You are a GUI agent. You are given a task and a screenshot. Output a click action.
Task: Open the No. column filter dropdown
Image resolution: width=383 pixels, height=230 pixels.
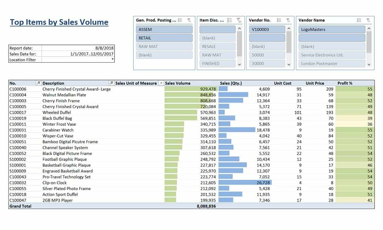pos(39,83)
